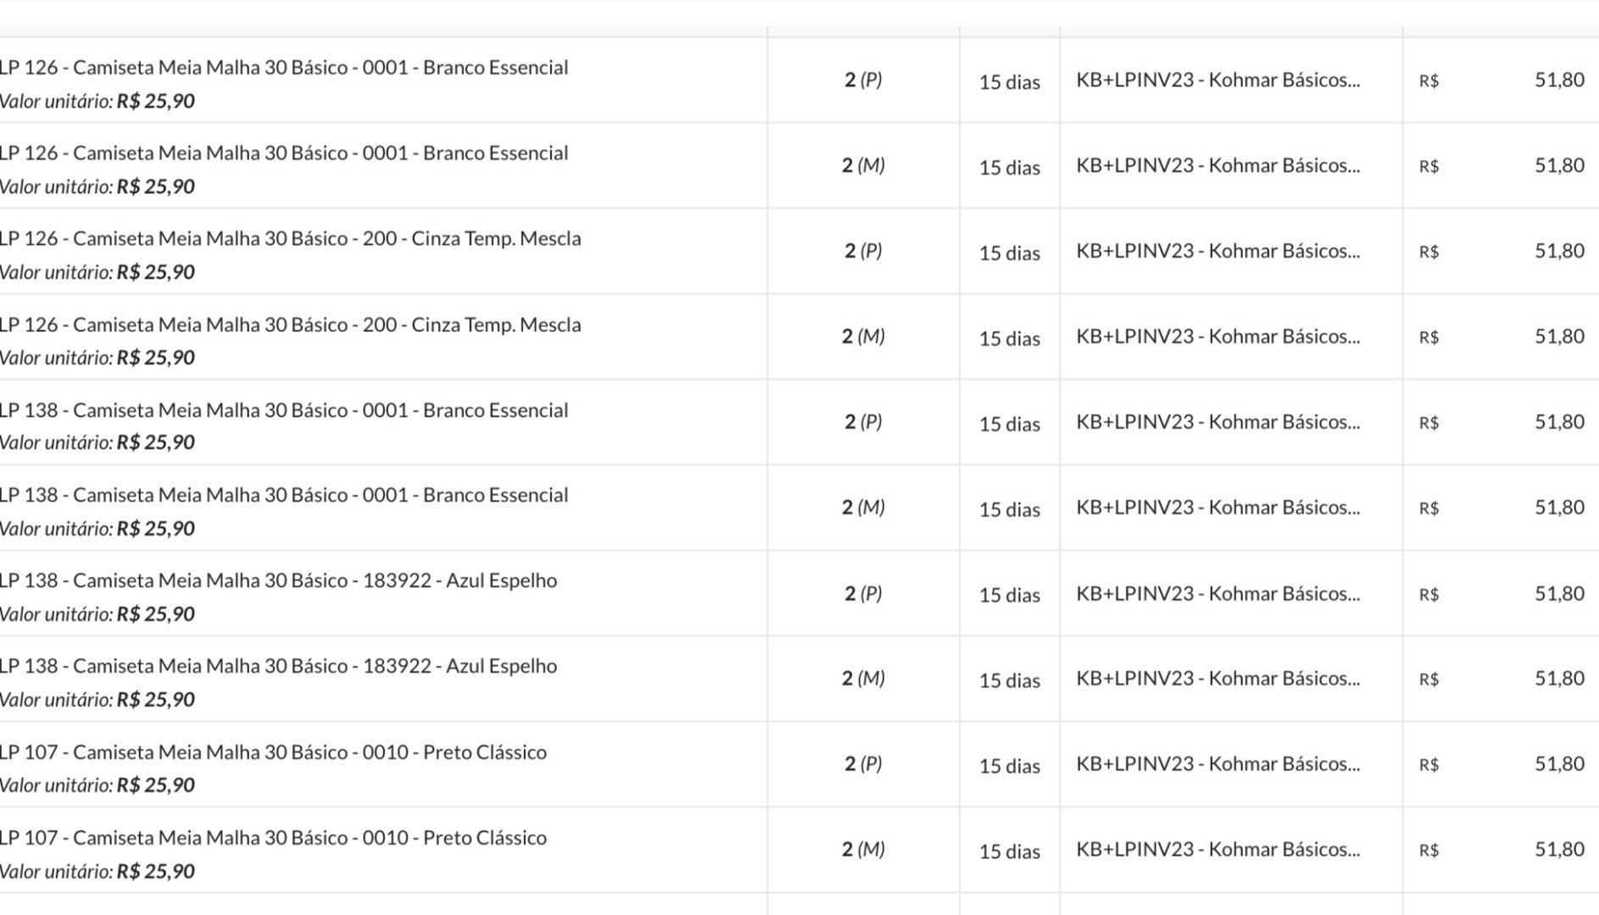The width and height of the screenshot is (1599, 915).
Task: Click price table KB+LPINV23 in LP 138 Azul Espelho M row
Action: tap(1217, 679)
